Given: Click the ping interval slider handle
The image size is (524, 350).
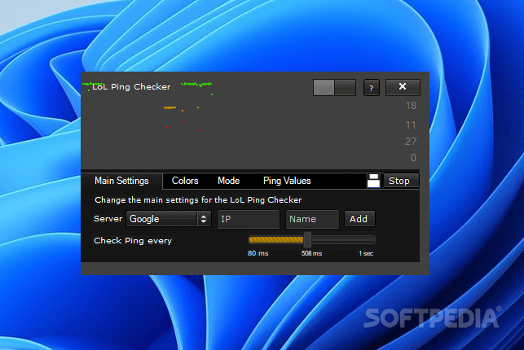Looking at the screenshot, I should tap(308, 239).
